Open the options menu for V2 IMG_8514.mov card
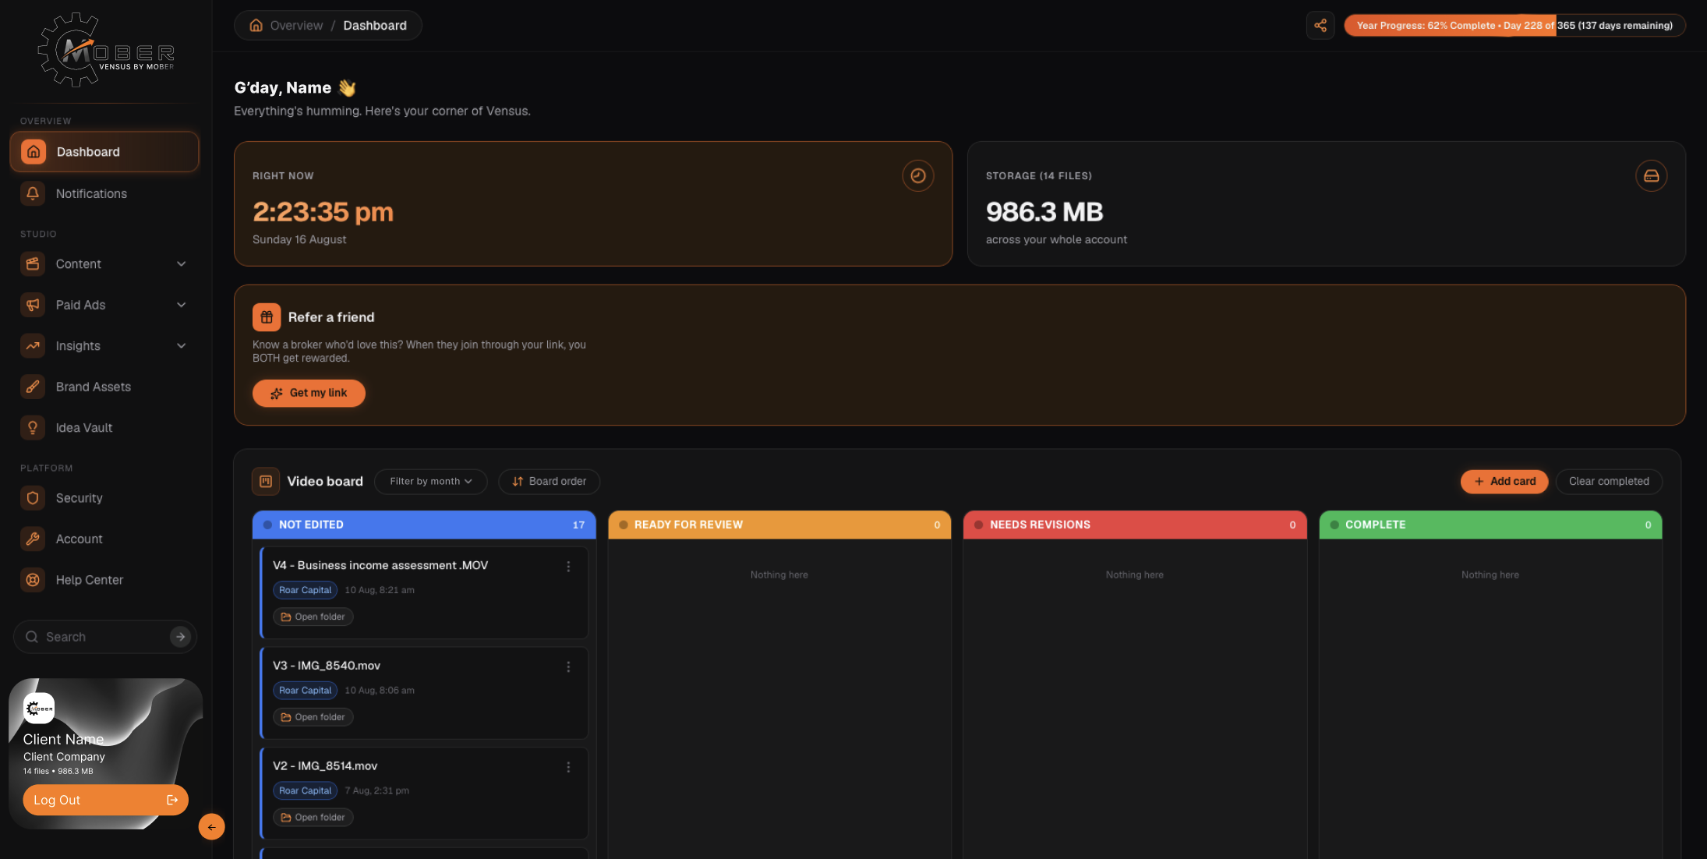This screenshot has width=1707, height=859. pyautogui.click(x=568, y=768)
